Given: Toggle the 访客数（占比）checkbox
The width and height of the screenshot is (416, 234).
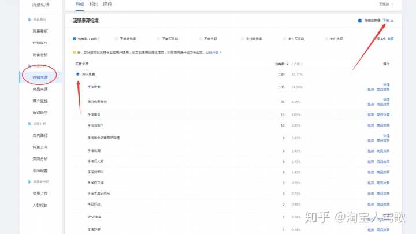Looking at the screenshot, I should click(x=75, y=39).
